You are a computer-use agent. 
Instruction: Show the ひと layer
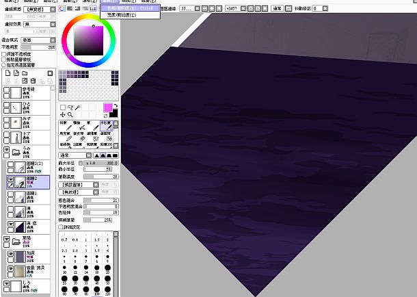(x=6, y=105)
